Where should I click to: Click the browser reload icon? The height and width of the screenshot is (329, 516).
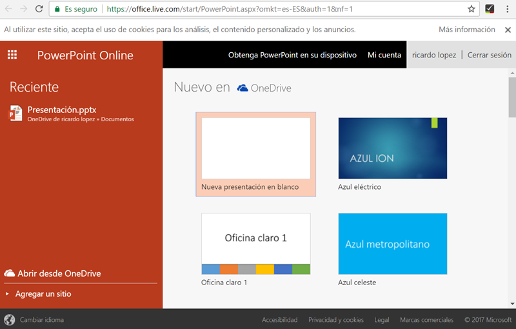coord(39,9)
